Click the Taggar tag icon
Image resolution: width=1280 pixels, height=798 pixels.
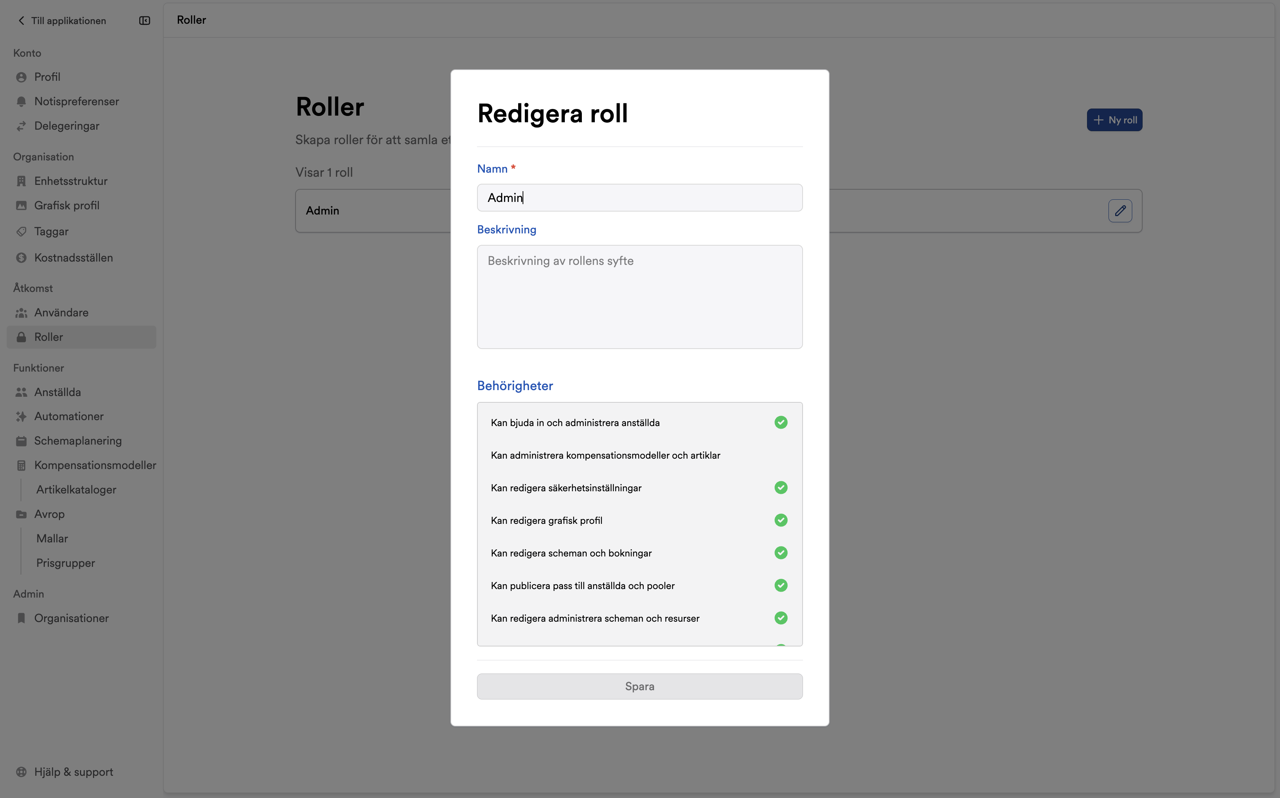click(x=21, y=232)
